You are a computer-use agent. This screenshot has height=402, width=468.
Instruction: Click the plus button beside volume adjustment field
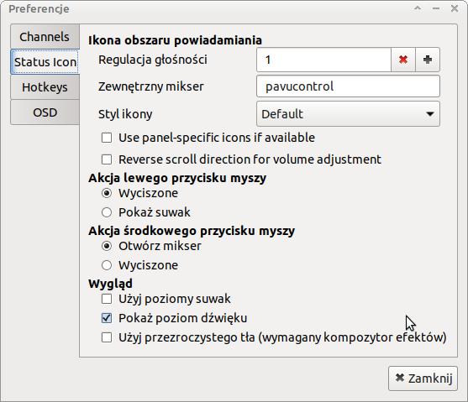tap(428, 60)
